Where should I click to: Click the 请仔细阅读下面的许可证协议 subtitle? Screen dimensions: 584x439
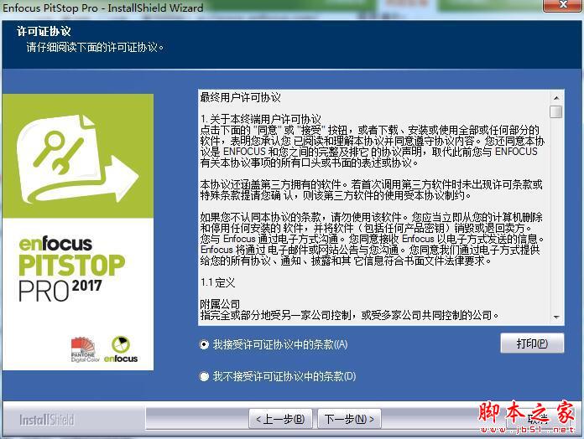(x=95, y=48)
